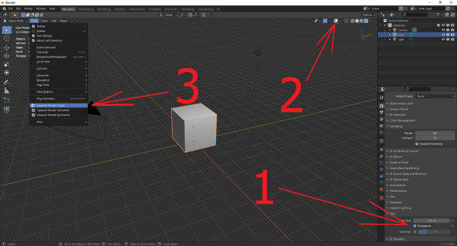The width and height of the screenshot is (457, 246).
Task: Select the CAD transform tool
Action: click(7, 109)
